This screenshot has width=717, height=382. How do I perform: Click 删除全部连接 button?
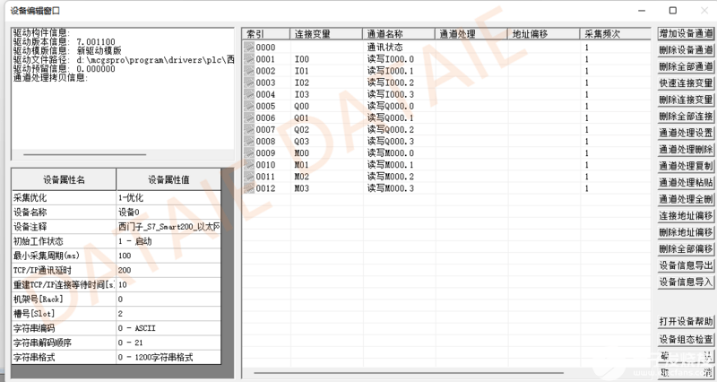686,117
